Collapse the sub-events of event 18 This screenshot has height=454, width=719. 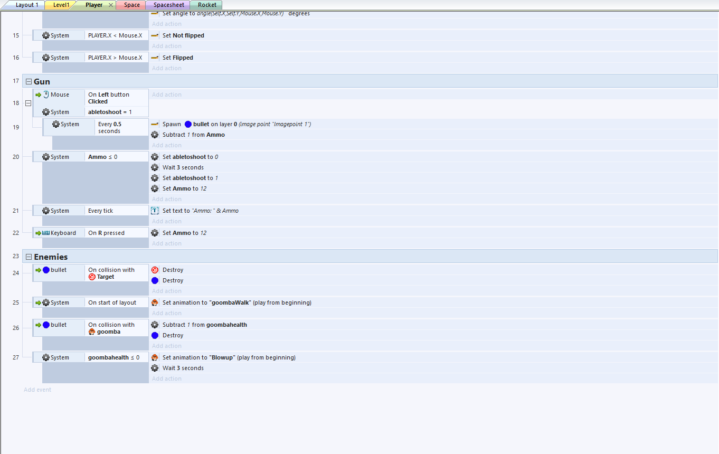28,103
